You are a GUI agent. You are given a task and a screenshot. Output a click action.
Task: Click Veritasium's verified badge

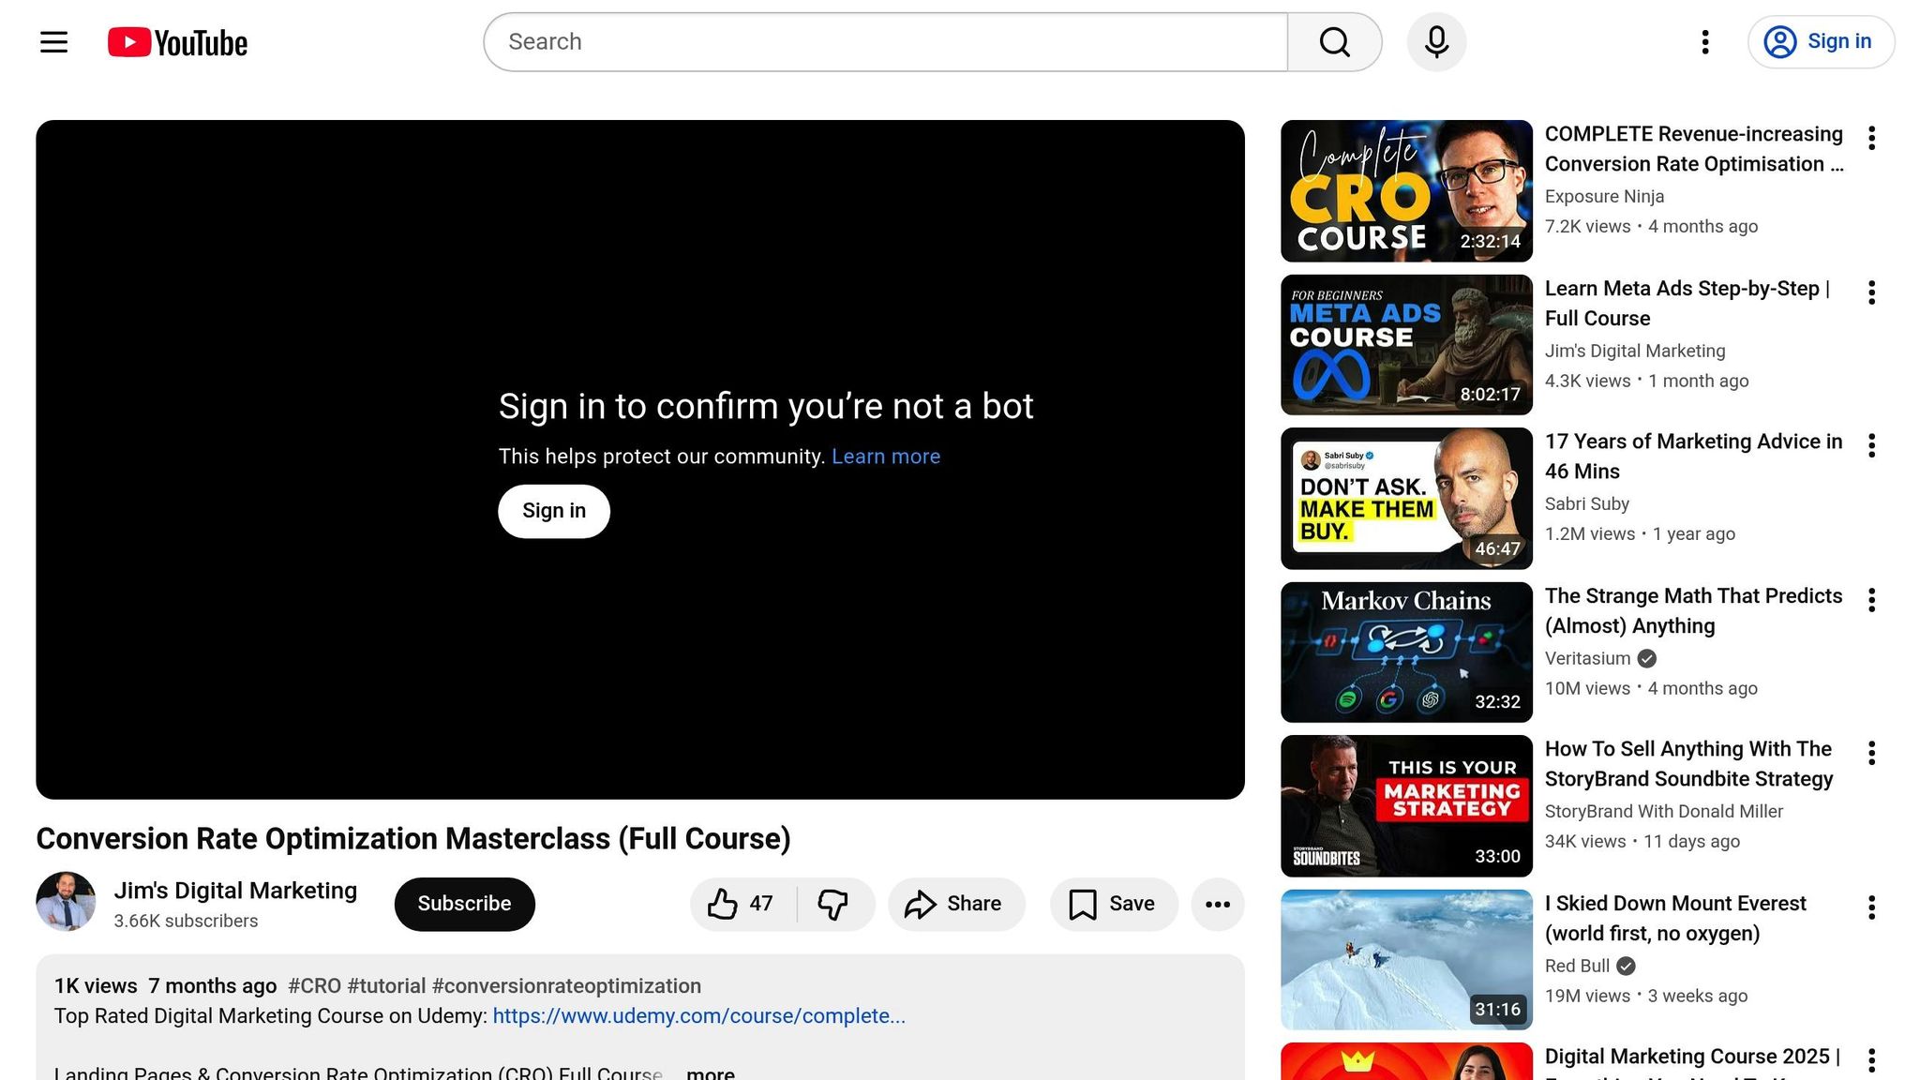1646,658
